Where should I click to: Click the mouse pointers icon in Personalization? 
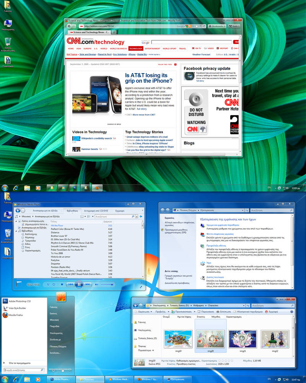point(202,278)
